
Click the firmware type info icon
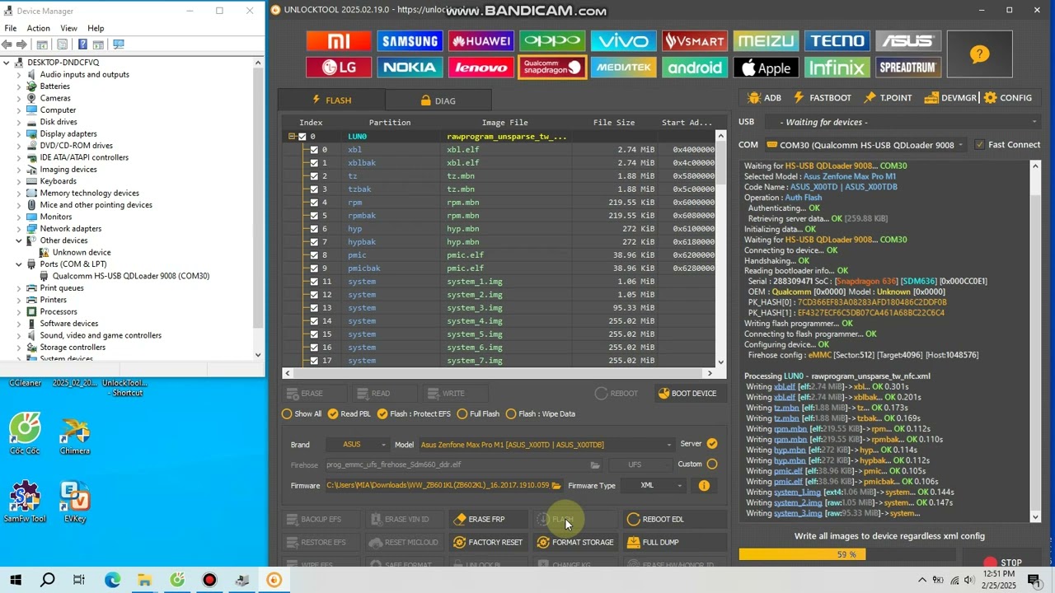coord(704,486)
